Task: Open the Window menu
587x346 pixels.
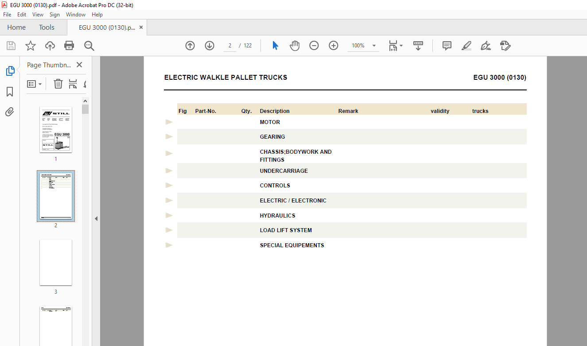Action: (76, 15)
